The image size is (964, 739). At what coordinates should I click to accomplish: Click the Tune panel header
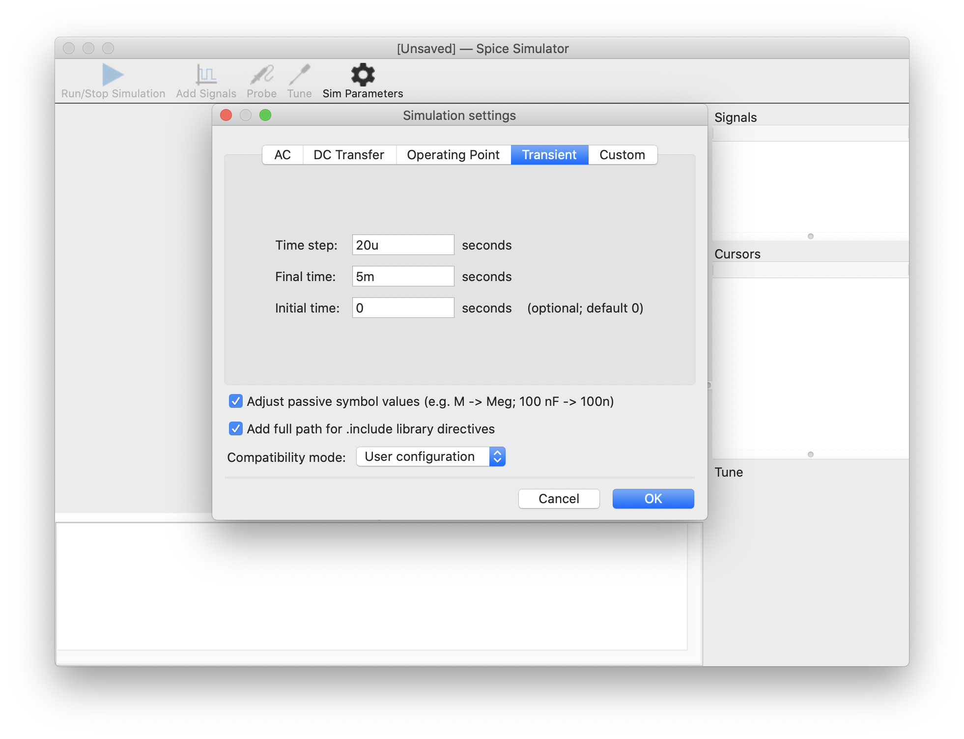point(728,472)
